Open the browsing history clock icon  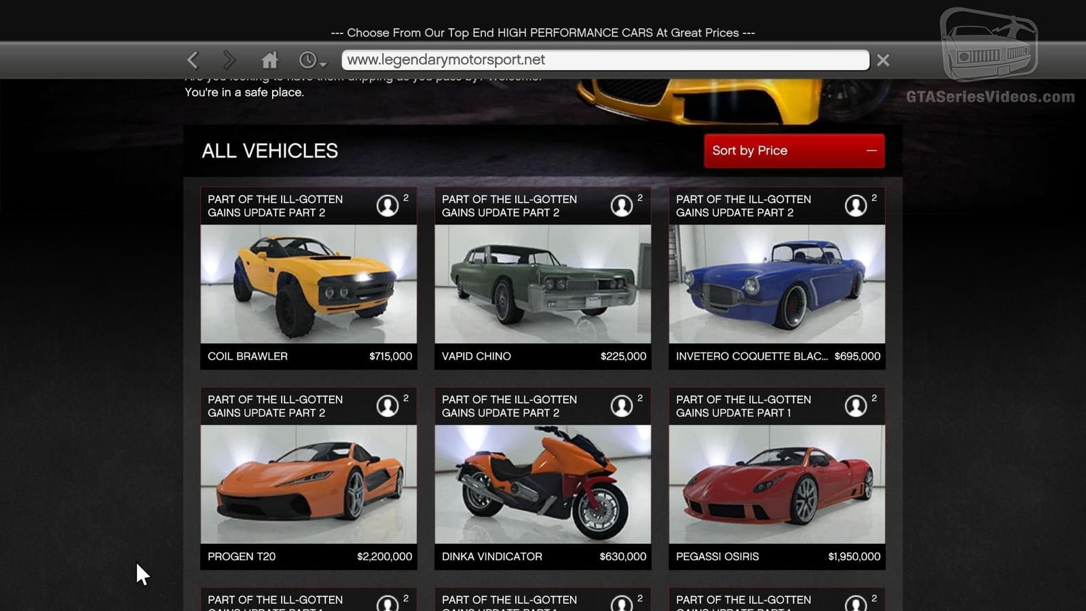click(x=307, y=60)
